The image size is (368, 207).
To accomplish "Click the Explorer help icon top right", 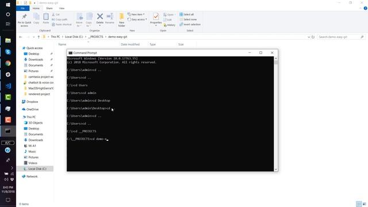I will 365,8.
